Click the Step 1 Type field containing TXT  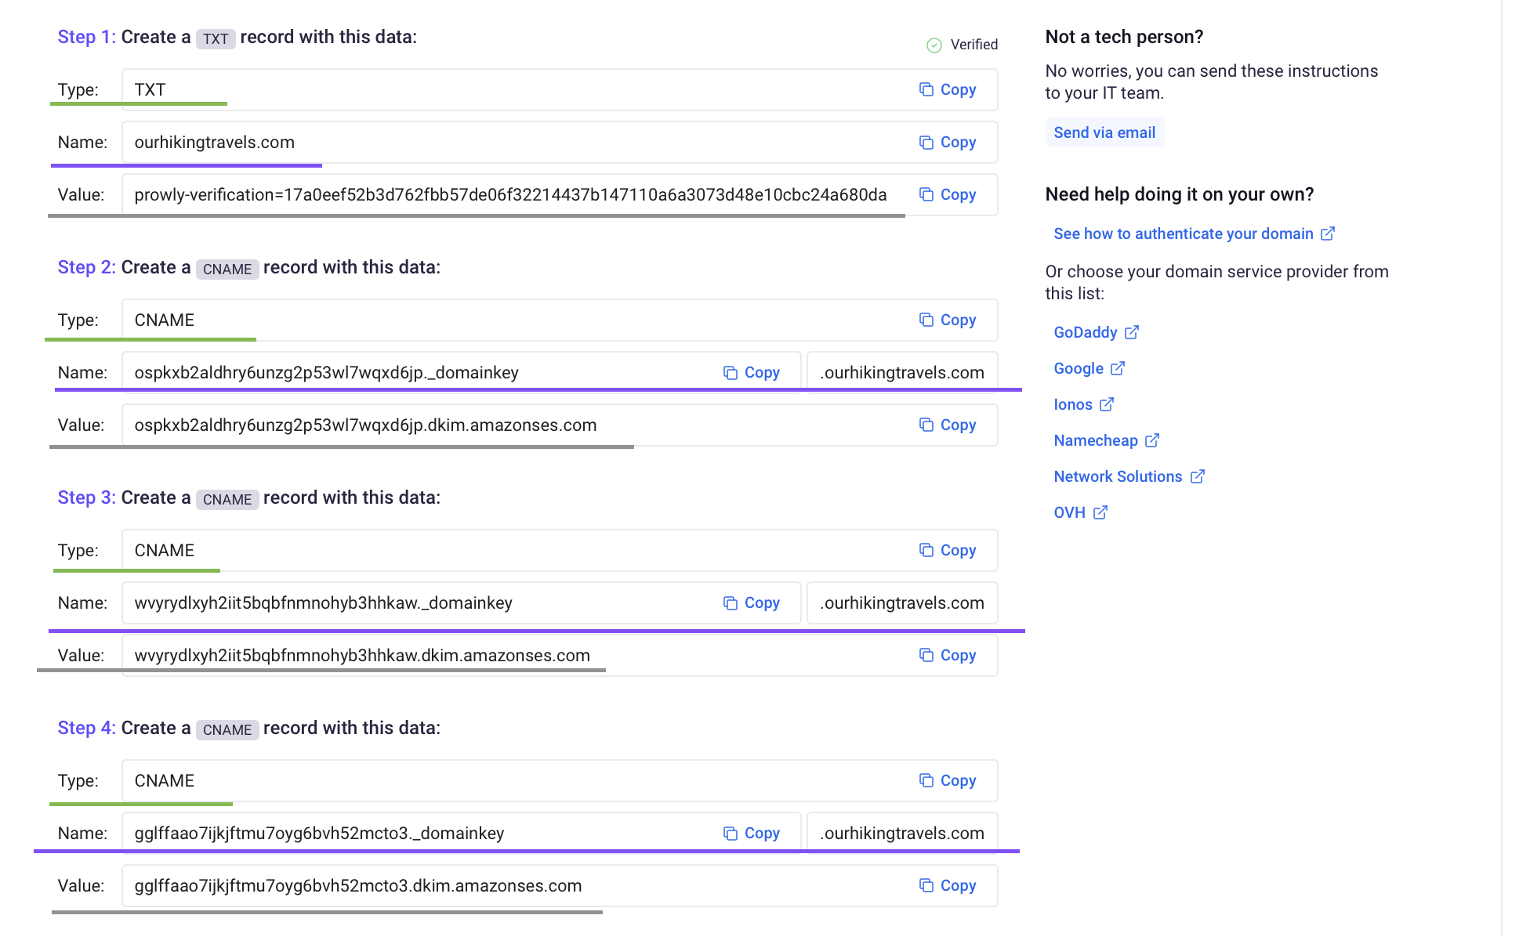560,89
